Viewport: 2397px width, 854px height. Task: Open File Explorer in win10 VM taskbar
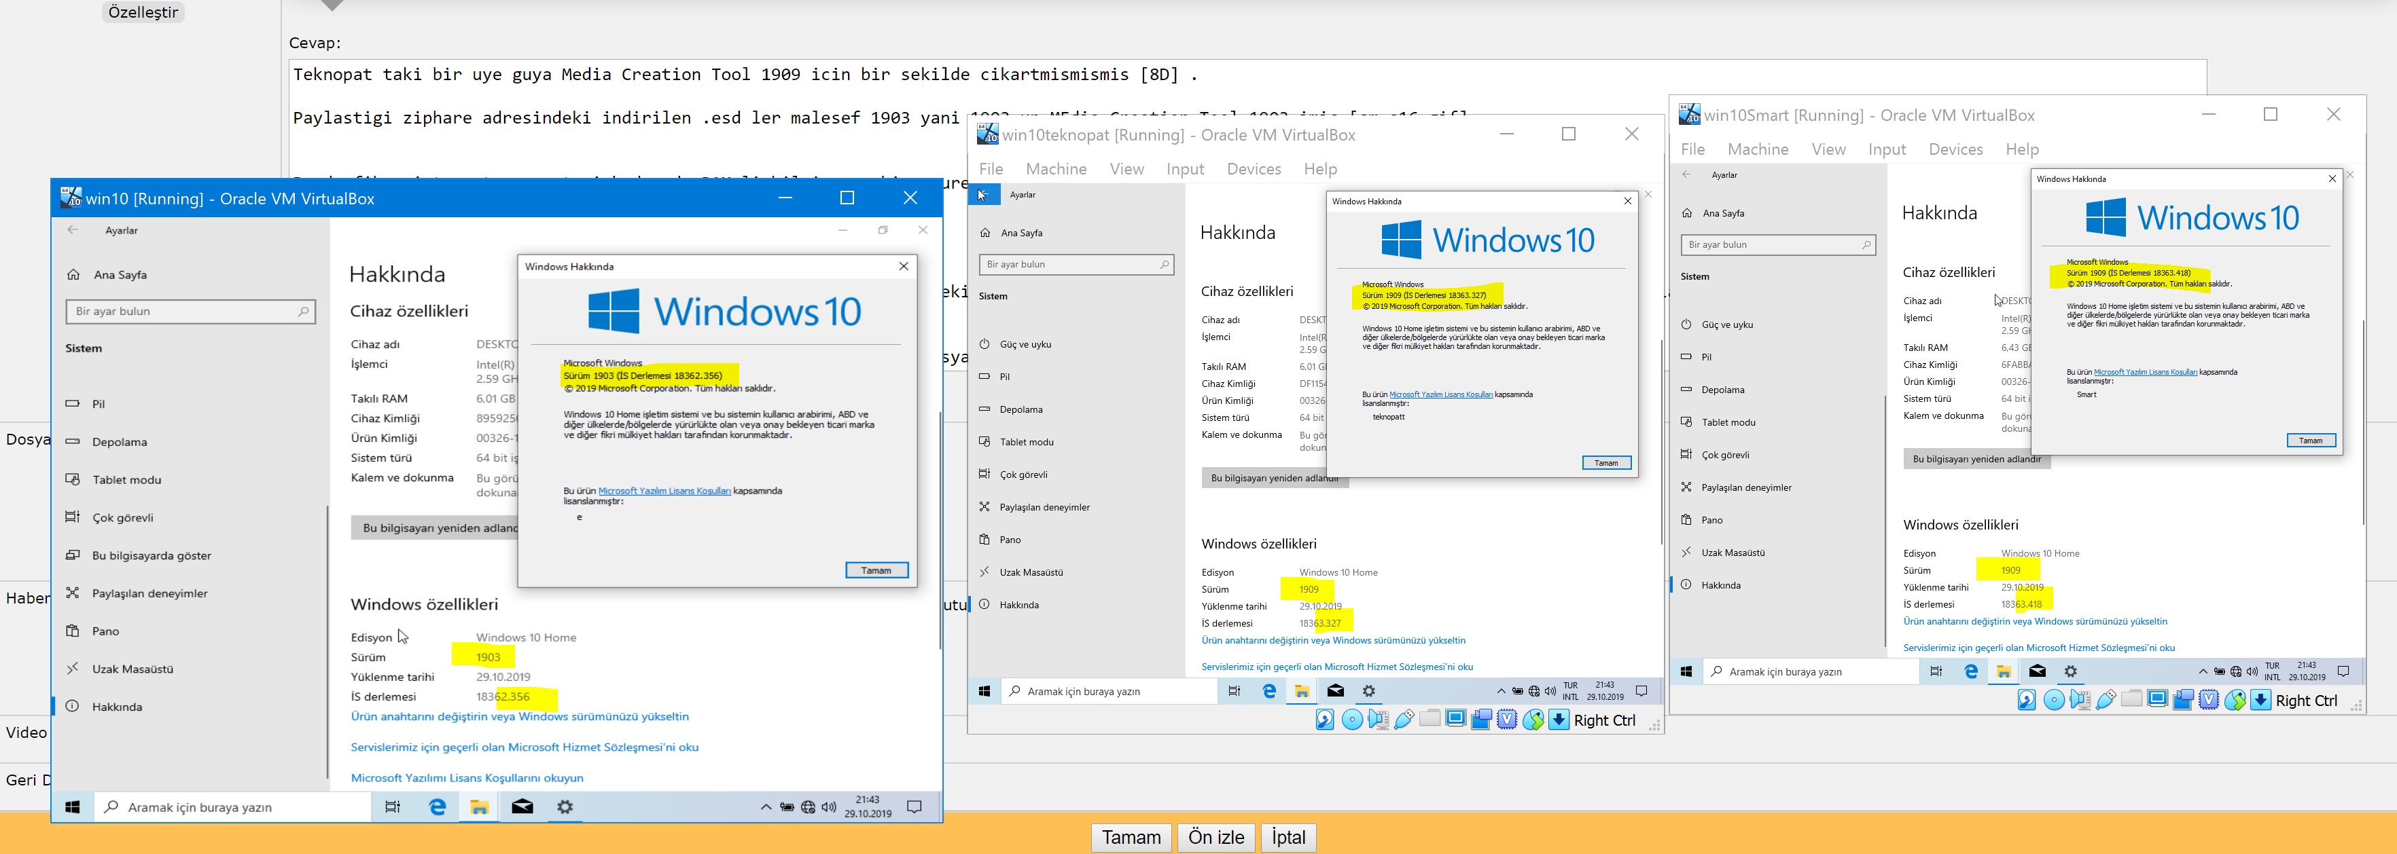(479, 806)
